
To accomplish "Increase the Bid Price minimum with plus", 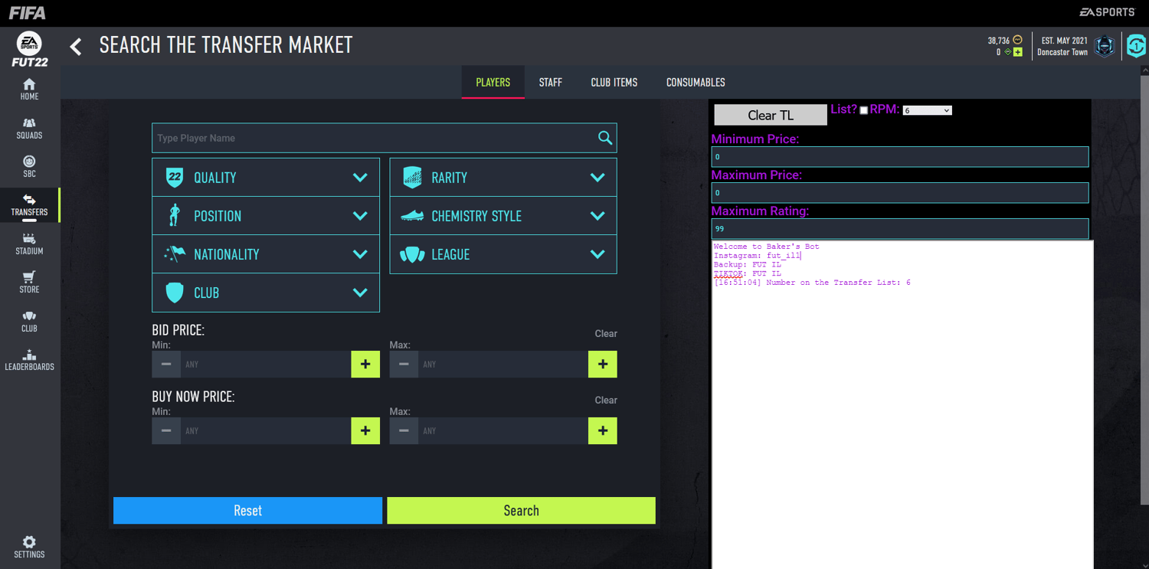I will pyautogui.click(x=365, y=365).
